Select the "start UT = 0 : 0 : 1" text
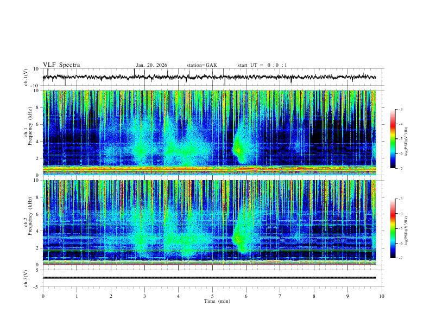 coord(262,65)
